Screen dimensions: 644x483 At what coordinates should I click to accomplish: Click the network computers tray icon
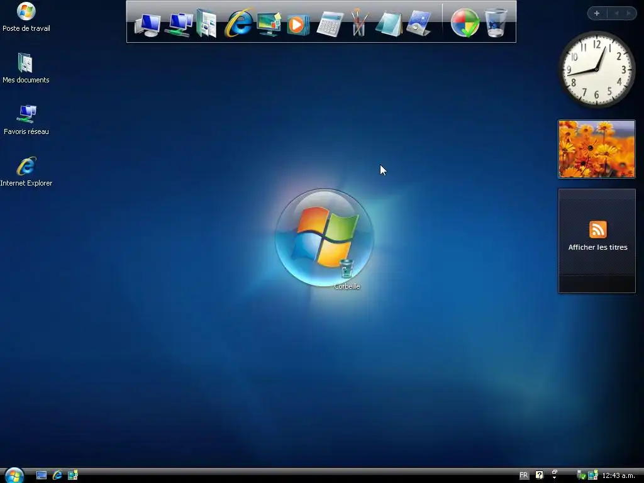[x=592, y=475]
